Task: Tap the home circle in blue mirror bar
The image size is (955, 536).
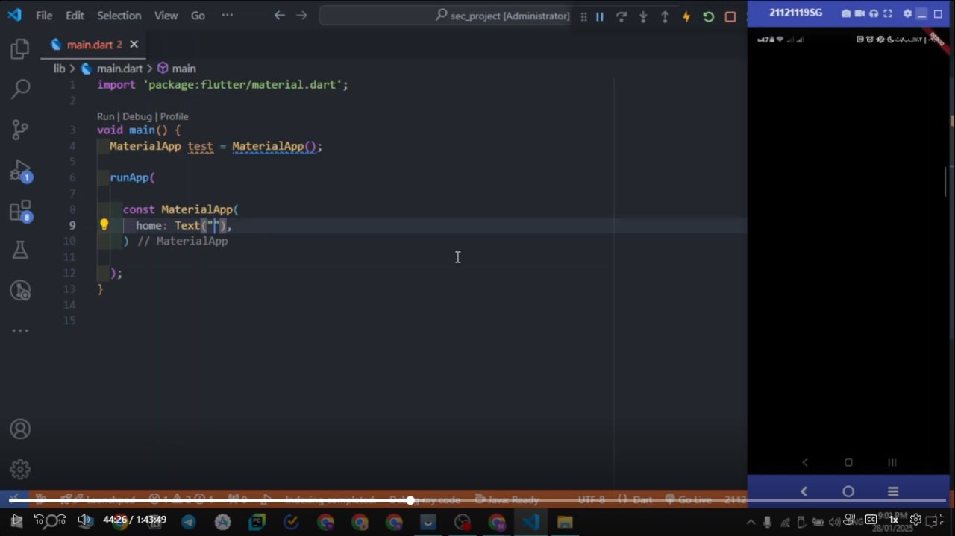Action: pyautogui.click(x=848, y=491)
